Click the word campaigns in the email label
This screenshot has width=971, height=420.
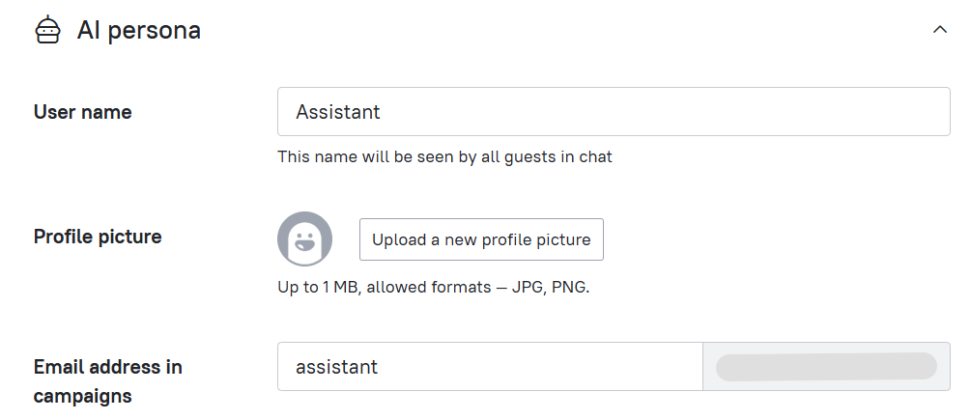pyautogui.click(x=82, y=396)
